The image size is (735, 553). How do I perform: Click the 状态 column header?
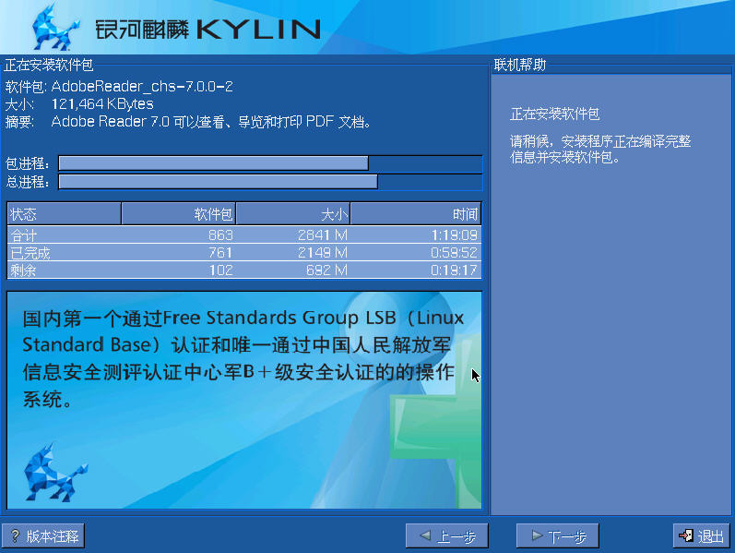pos(65,214)
